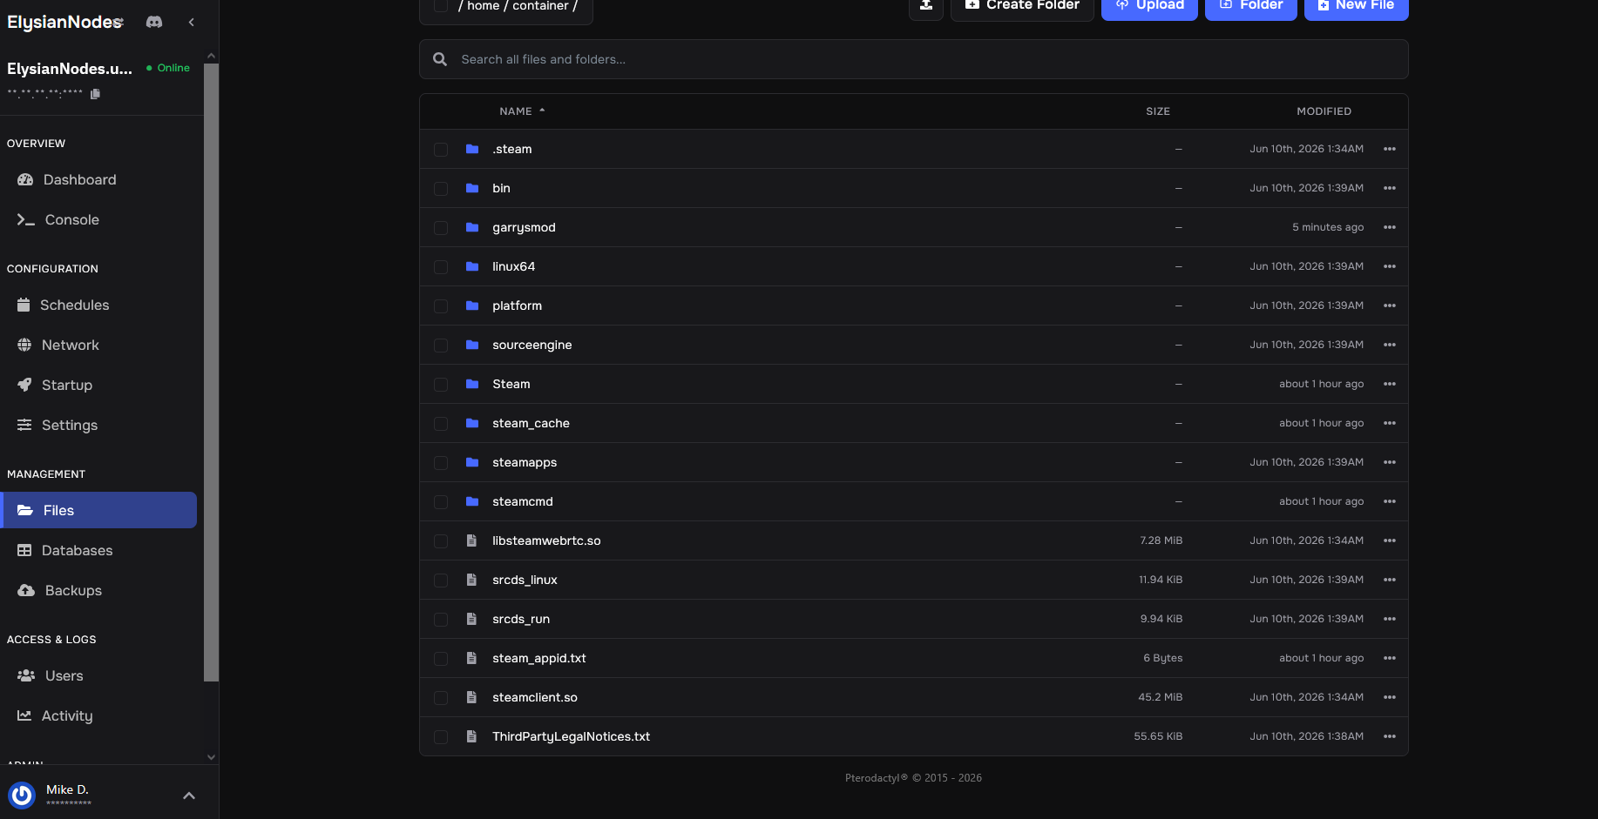Click the ElysianNodes logo

[x=65, y=22]
